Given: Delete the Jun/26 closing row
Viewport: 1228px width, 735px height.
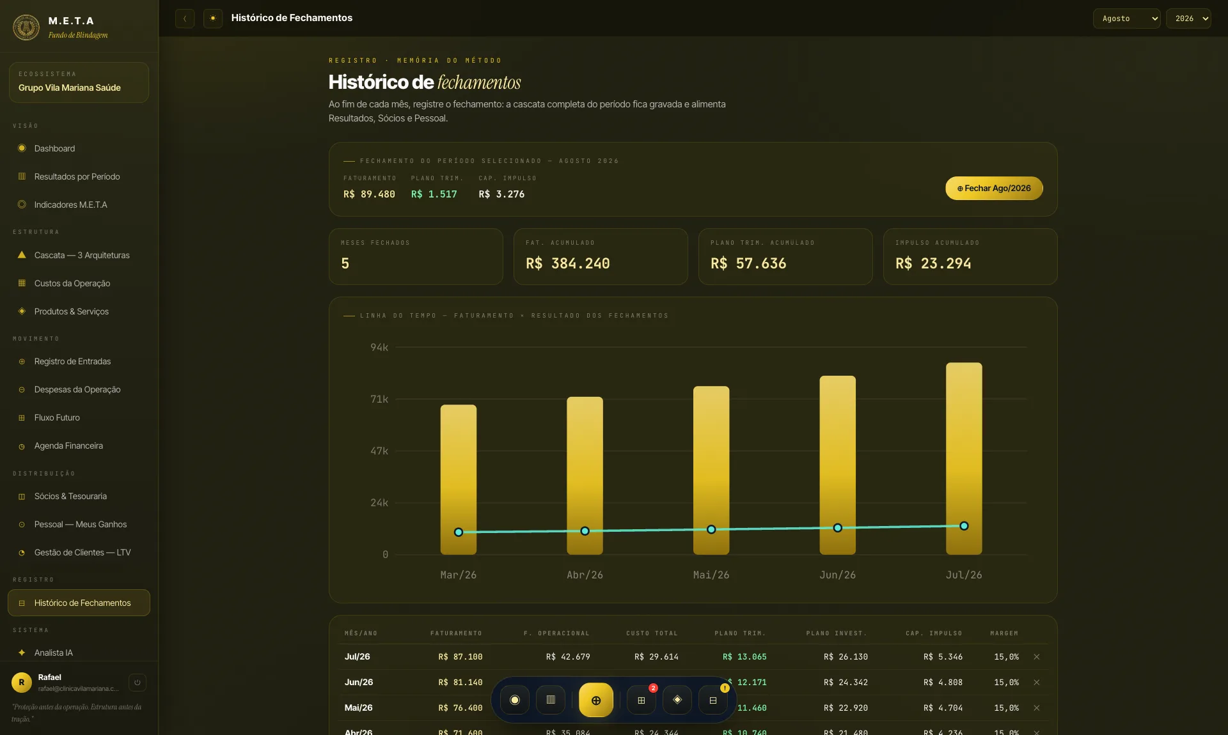Looking at the screenshot, I should pyautogui.click(x=1037, y=683).
